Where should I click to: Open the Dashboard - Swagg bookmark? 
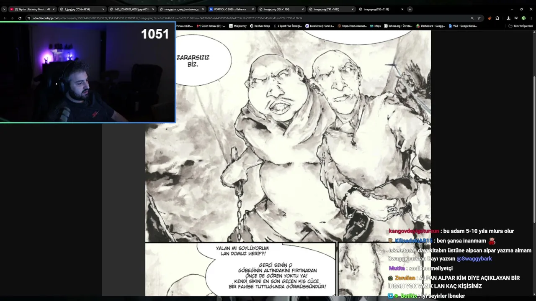tap(430, 26)
